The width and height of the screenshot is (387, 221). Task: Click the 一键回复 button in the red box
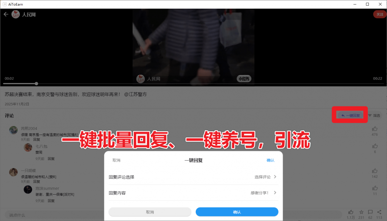pos(350,115)
